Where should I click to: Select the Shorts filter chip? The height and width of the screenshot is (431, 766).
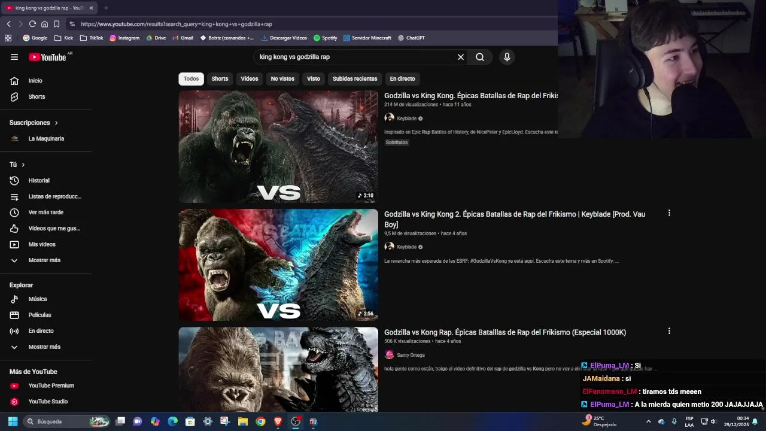tap(220, 78)
